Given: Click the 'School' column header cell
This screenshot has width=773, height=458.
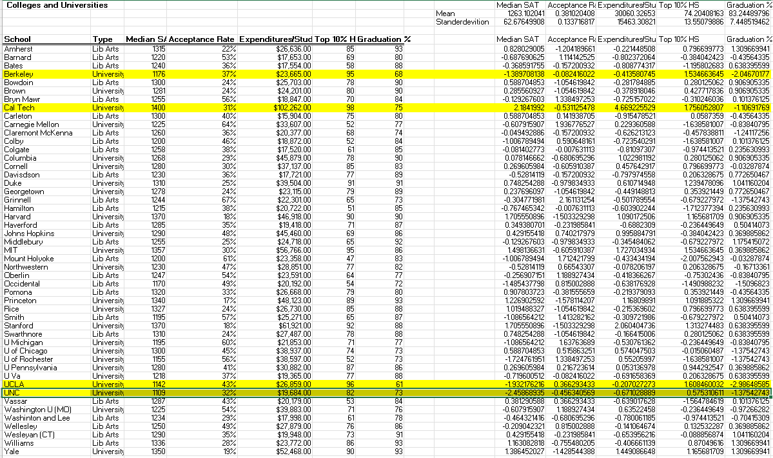Looking at the screenshot, I should [x=17, y=39].
